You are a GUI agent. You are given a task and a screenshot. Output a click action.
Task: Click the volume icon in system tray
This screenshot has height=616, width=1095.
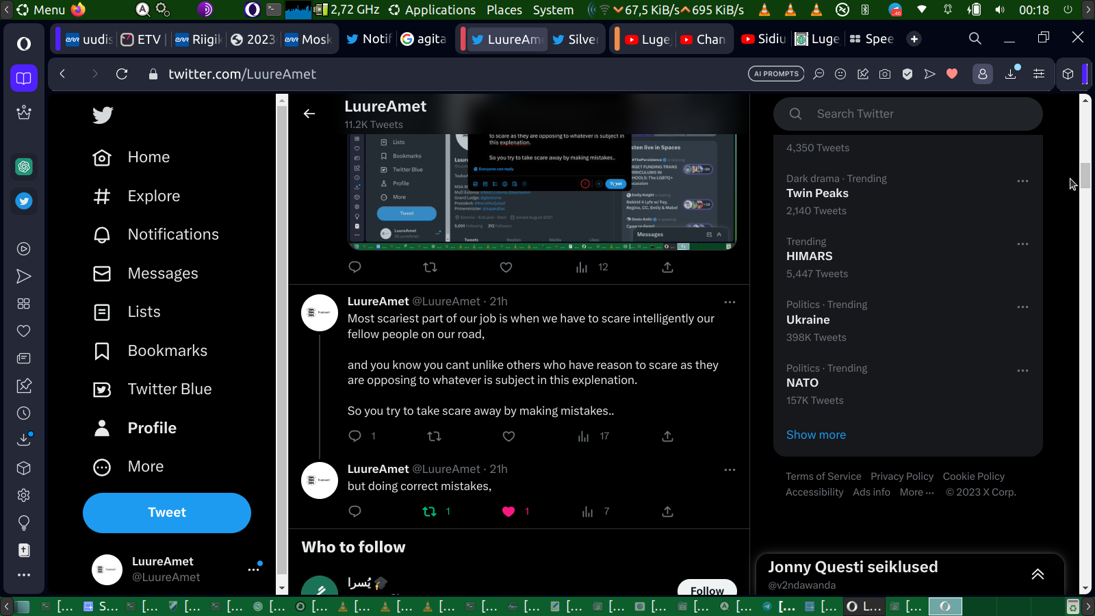tap(1000, 10)
